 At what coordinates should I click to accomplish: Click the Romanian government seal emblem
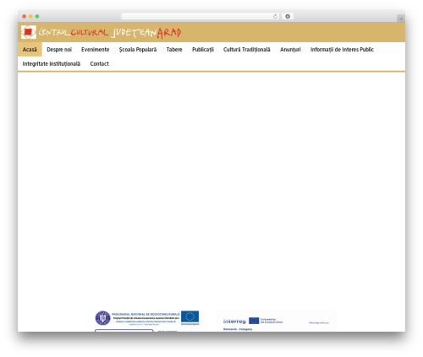point(102,318)
